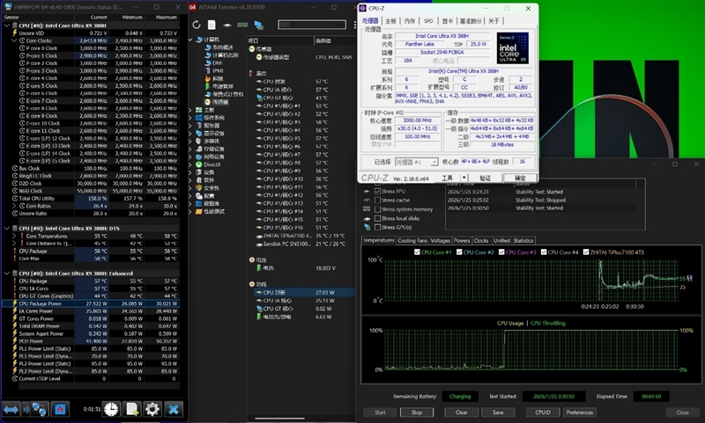
Task: Click the HWiNFO left-right expand arrows icon
Action: pyautogui.click(x=12, y=409)
